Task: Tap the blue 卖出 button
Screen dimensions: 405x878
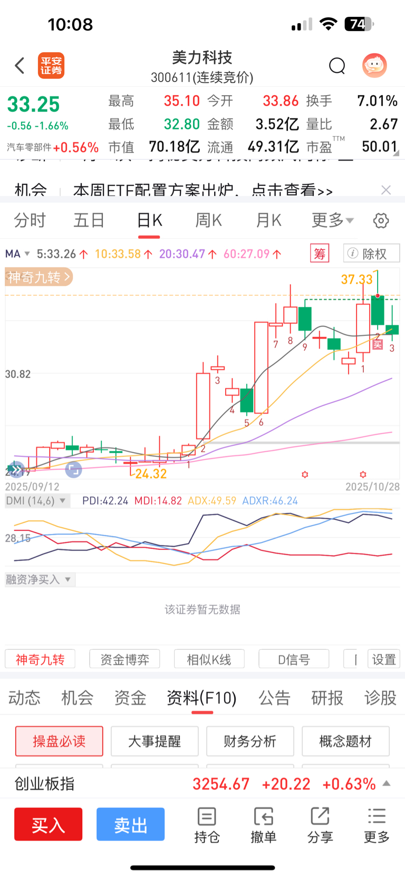Action: (x=130, y=824)
